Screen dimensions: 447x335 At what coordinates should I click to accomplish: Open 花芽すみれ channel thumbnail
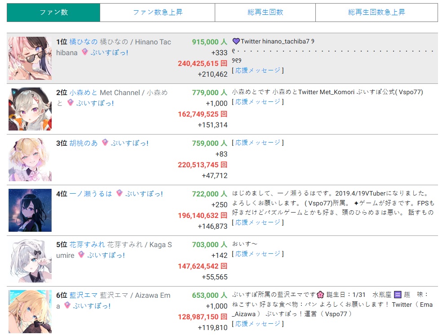[30, 261]
